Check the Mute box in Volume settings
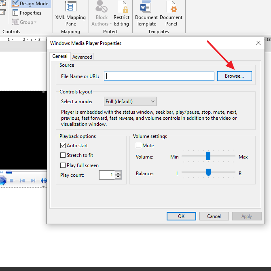 pyautogui.click(x=139, y=146)
